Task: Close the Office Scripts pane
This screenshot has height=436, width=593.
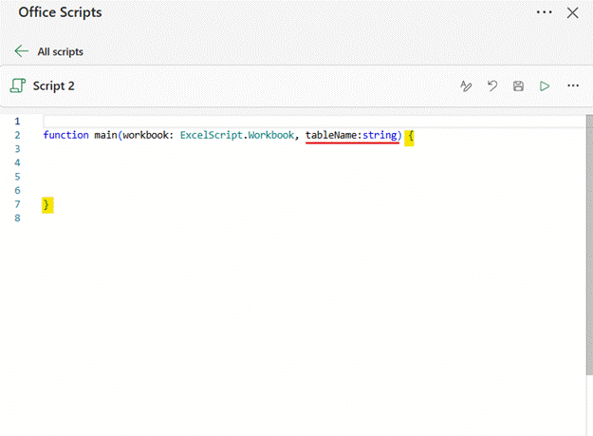Action: pos(572,13)
